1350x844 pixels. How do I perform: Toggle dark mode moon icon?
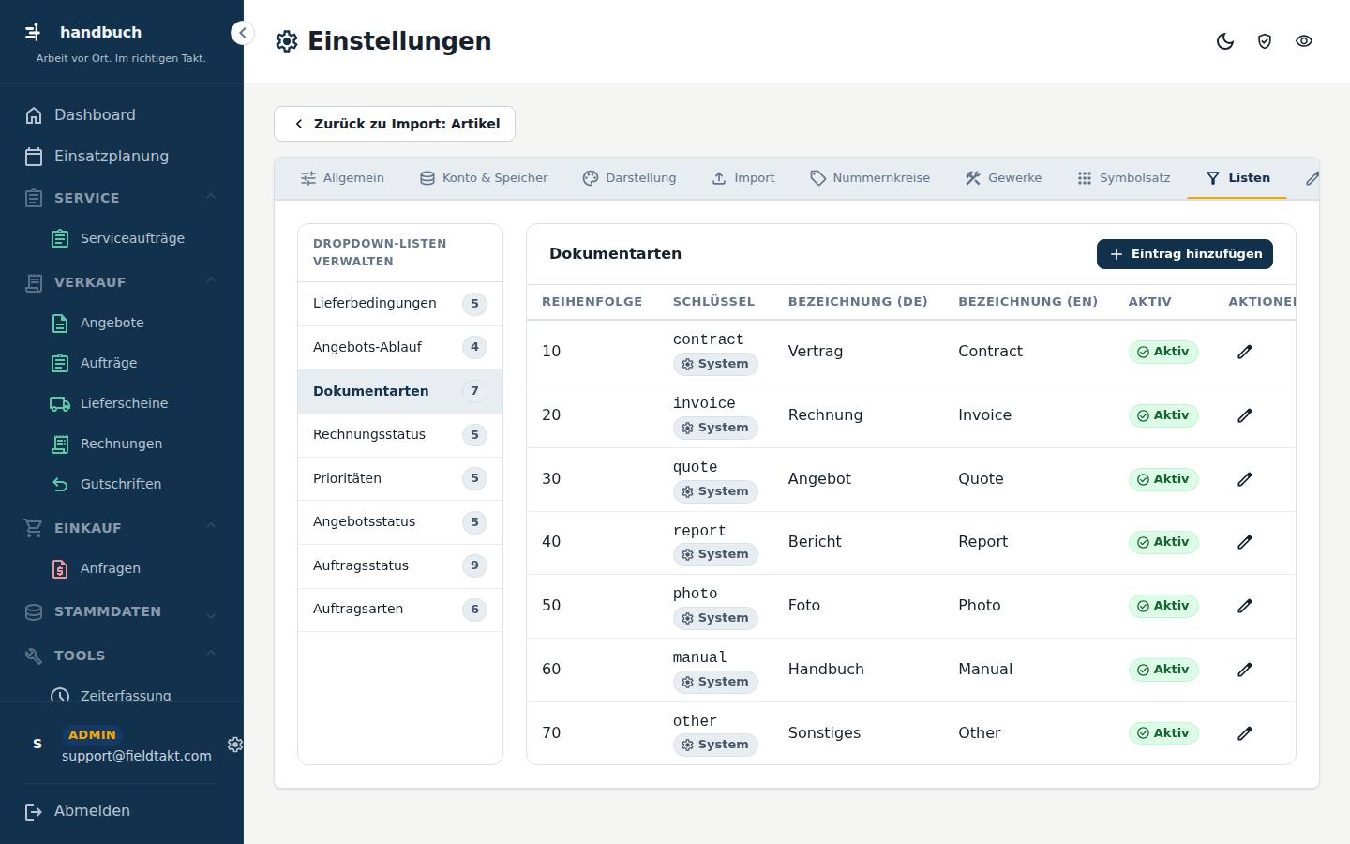pos(1225,41)
